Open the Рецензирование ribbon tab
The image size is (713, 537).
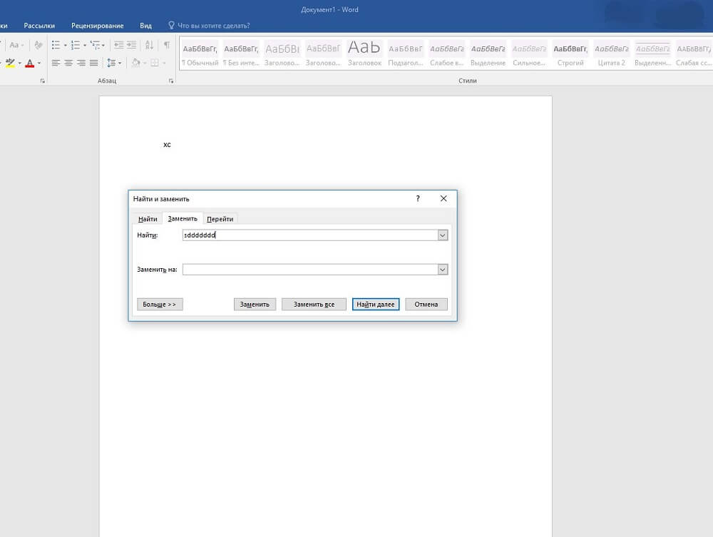point(97,26)
